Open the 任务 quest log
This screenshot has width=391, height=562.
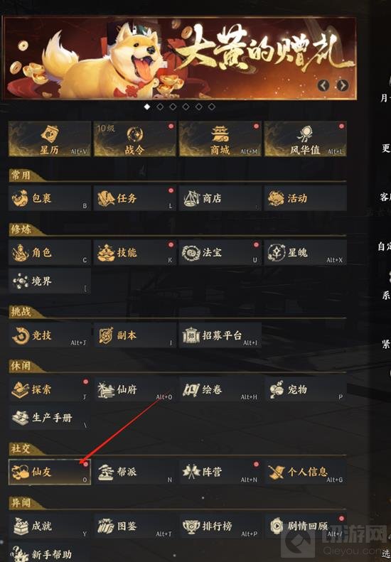click(x=135, y=198)
